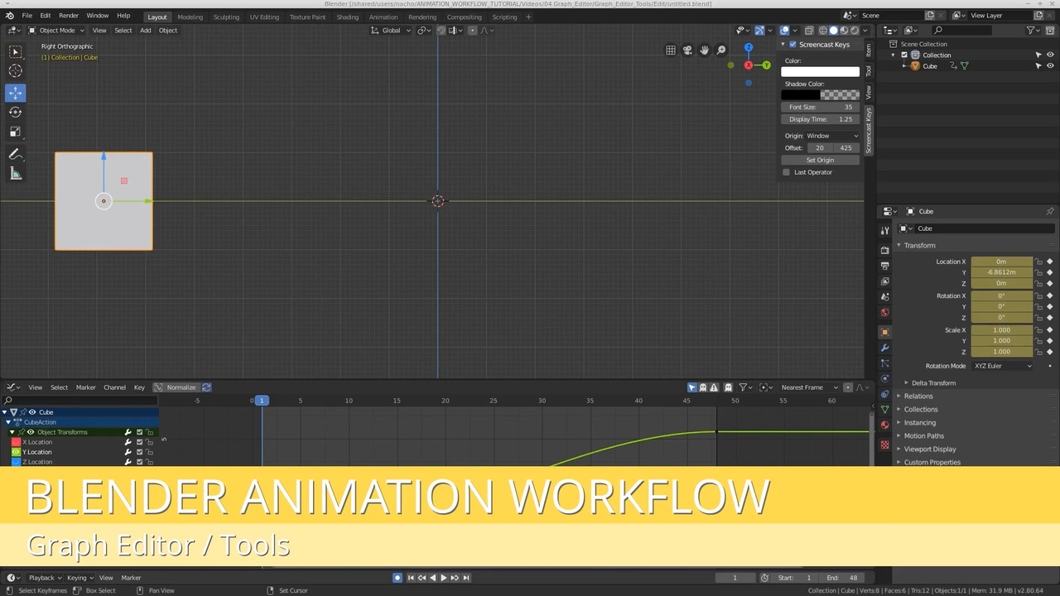This screenshot has height=596, width=1060.
Task: Click the Set Origin button
Action: pyautogui.click(x=819, y=160)
